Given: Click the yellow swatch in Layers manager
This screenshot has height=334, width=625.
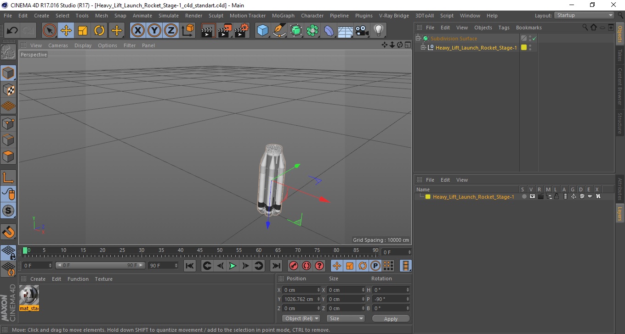Looking at the screenshot, I should click(x=427, y=197).
